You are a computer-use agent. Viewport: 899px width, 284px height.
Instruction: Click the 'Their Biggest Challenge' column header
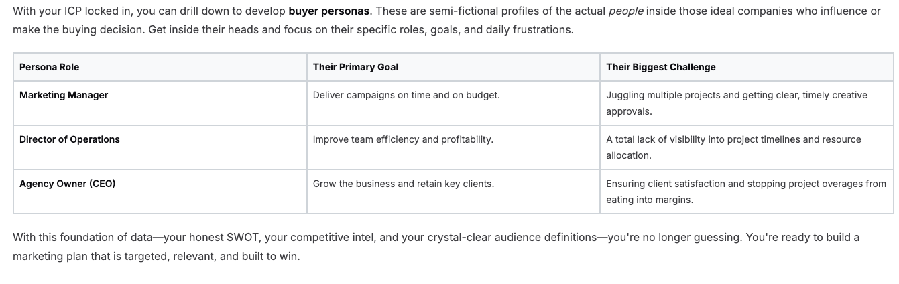point(747,67)
